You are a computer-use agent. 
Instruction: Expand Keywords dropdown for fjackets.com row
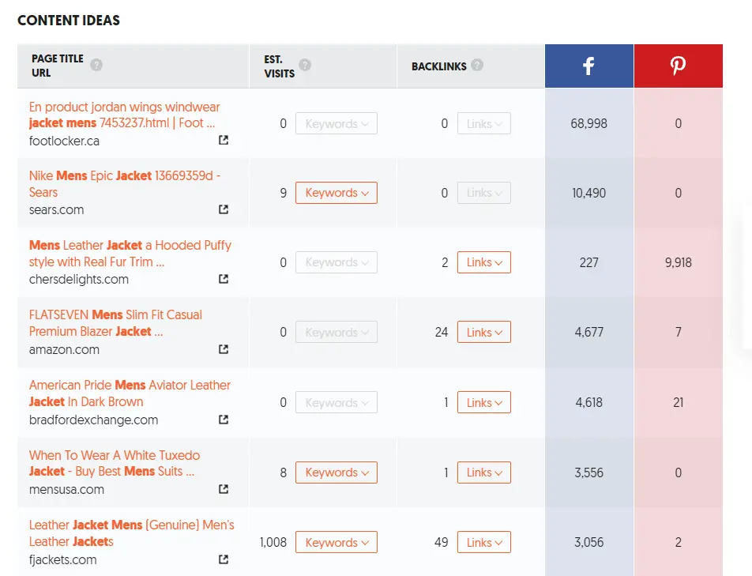336,543
